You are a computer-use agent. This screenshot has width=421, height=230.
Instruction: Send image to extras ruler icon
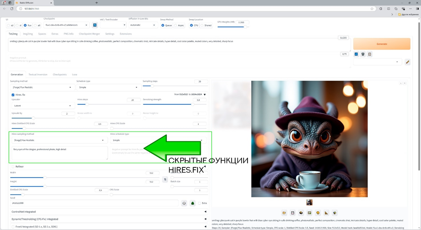326,213
